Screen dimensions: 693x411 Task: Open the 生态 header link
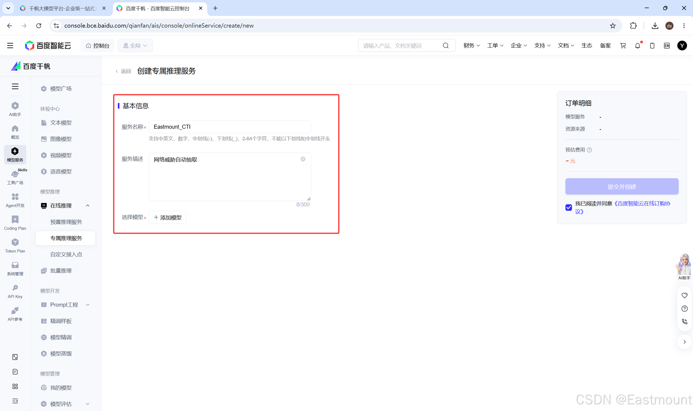[587, 46]
